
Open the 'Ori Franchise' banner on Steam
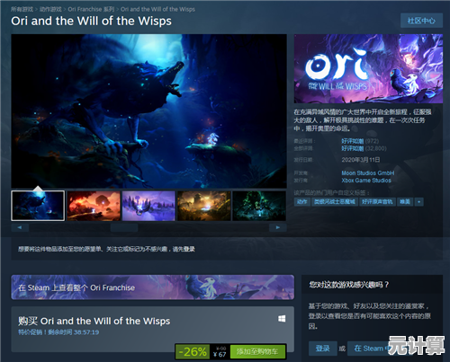tap(152, 287)
